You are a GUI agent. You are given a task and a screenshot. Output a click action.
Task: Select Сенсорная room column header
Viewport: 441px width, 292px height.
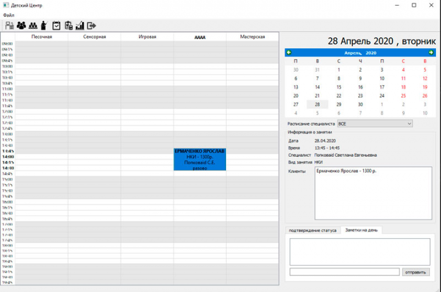[94, 37]
